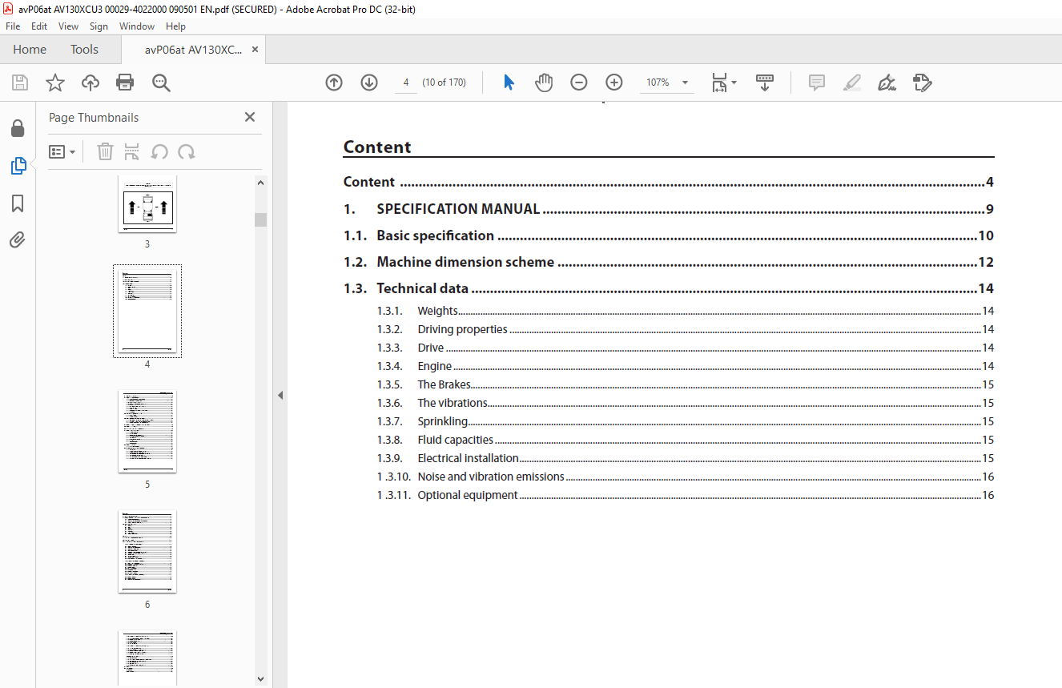Select the avP06at AV130XC document tab

(193, 50)
